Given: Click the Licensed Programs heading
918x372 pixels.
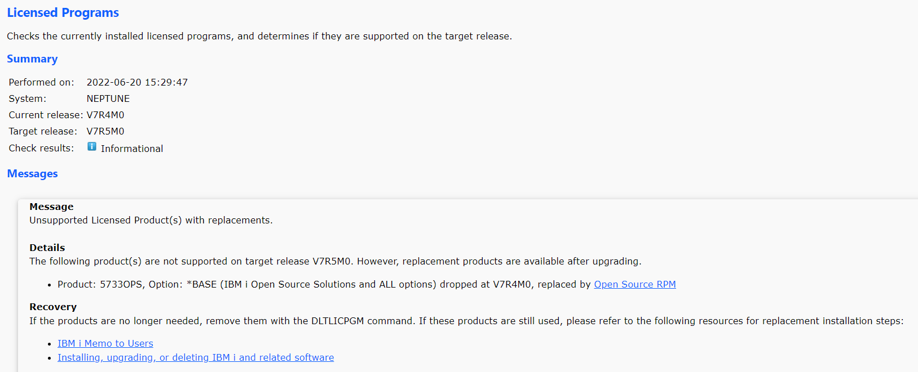Looking at the screenshot, I should click(x=63, y=12).
